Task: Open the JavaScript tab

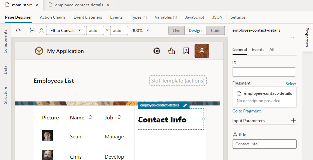Action: pos(195,17)
